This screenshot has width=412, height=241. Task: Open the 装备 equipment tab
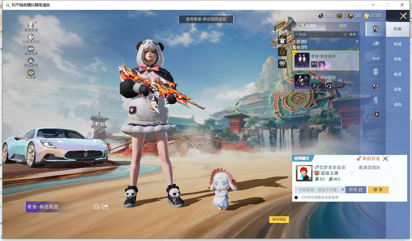tap(398, 59)
